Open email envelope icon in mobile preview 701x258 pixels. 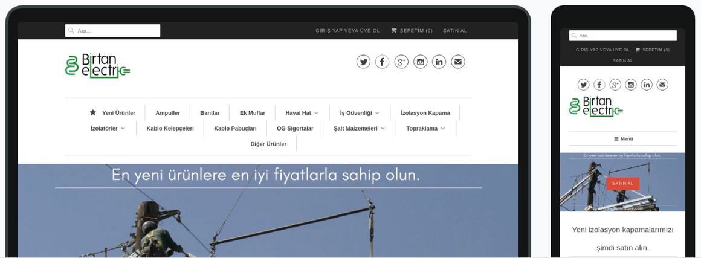tap(662, 85)
